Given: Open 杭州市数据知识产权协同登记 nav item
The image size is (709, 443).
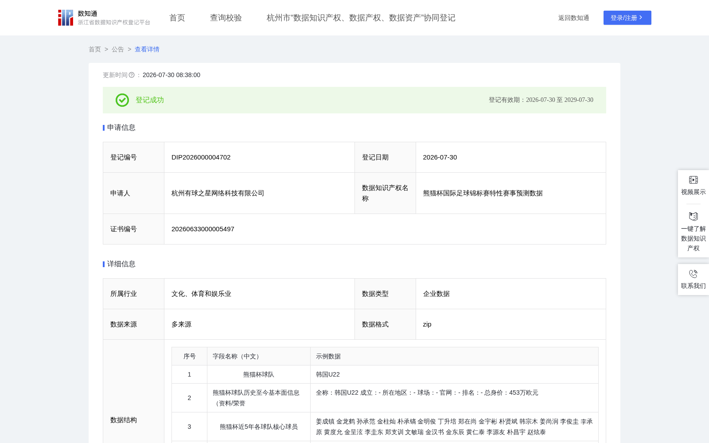Looking at the screenshot, I should coord(361,18).
